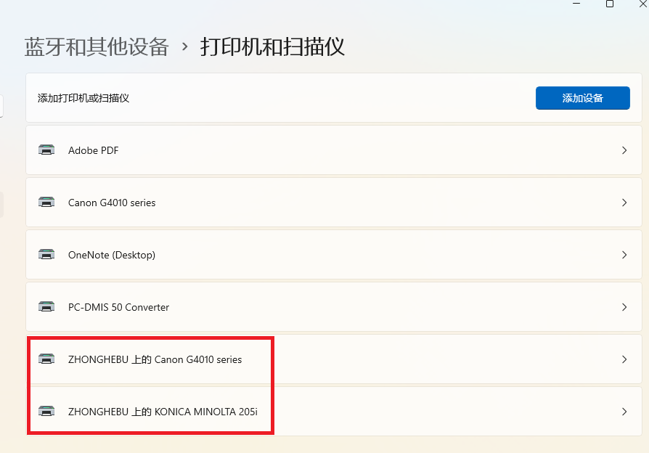Select the Canon G4010 series label
The width and height of the screenshot is (649, 453).
(x=112, y=203)
